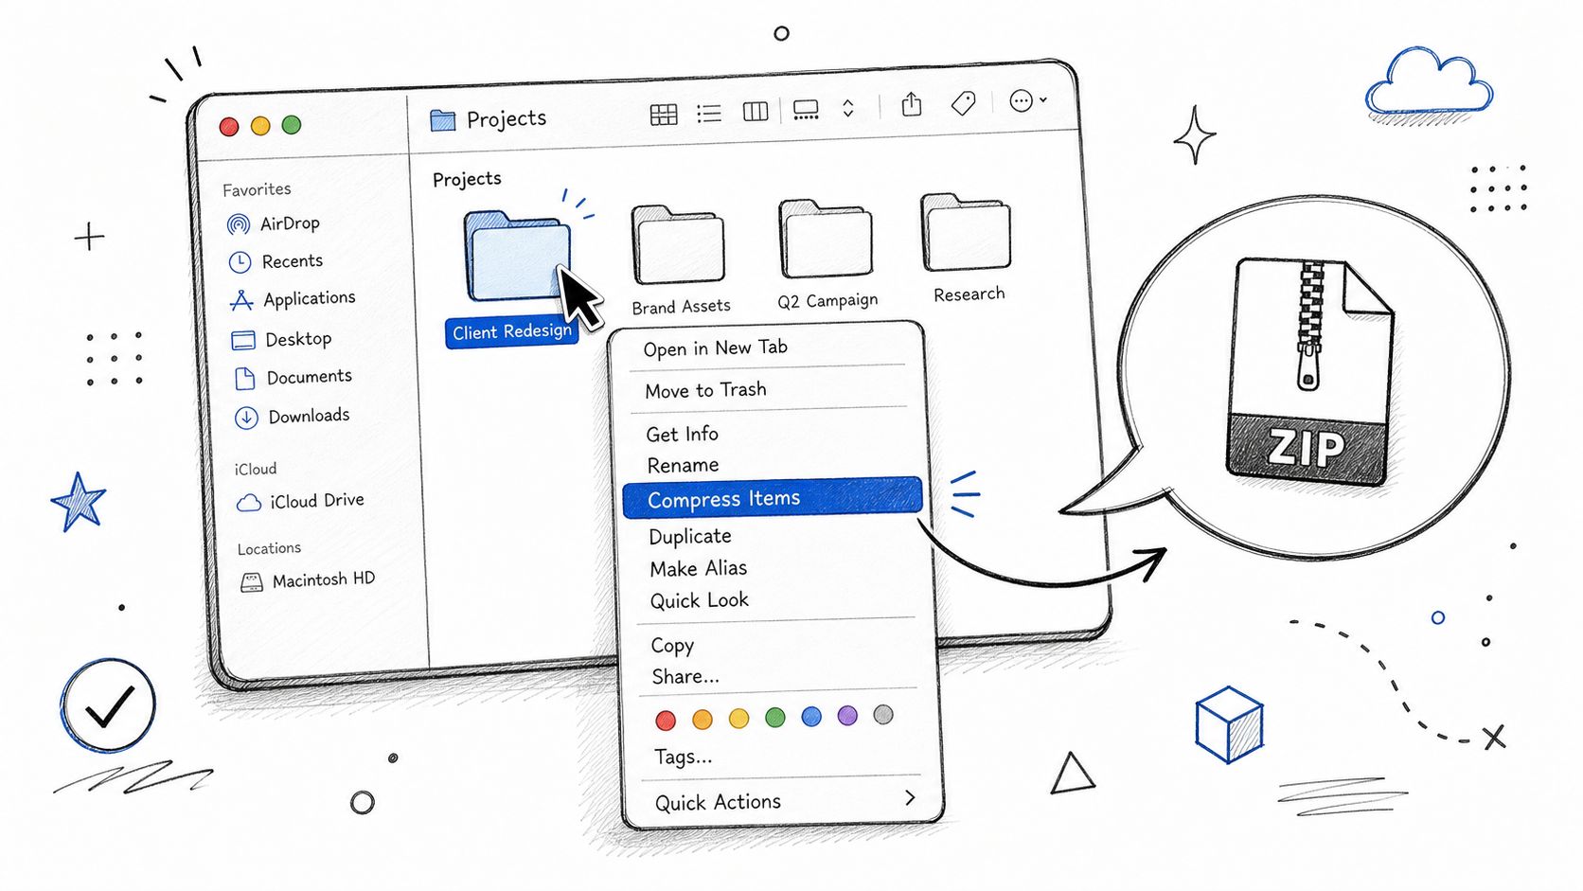The image size is (1583, 891).
Task: Choose Move to Trash
Action: click(x=705, y=390)
